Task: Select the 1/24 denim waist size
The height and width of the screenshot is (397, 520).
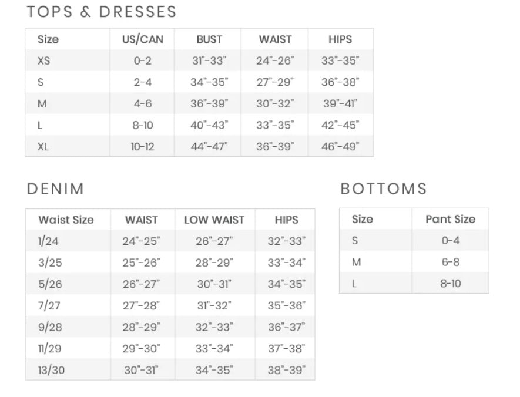Action: click(x=48, y=241)
